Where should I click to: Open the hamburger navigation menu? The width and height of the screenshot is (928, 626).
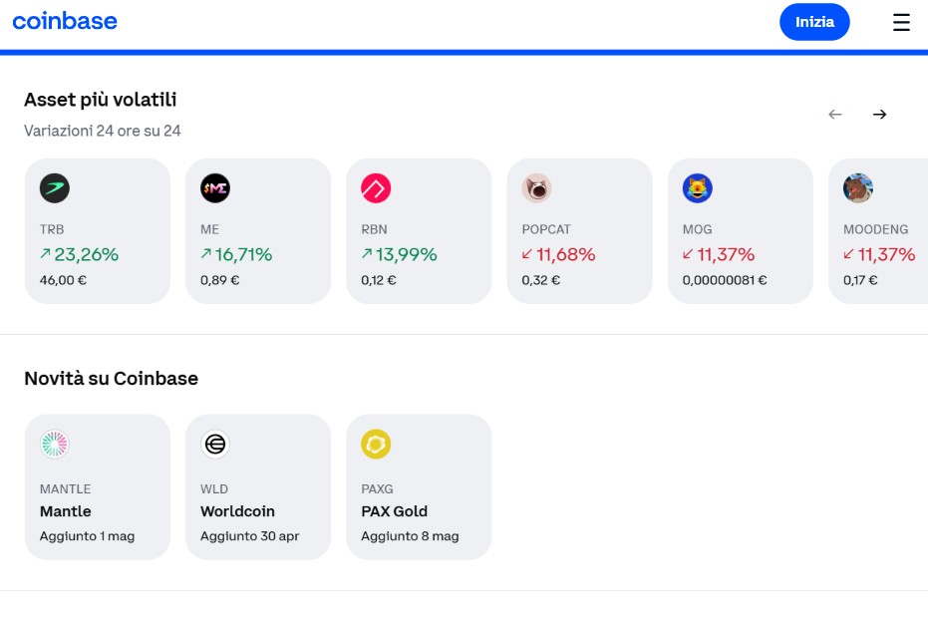click(x=901, y=22)
